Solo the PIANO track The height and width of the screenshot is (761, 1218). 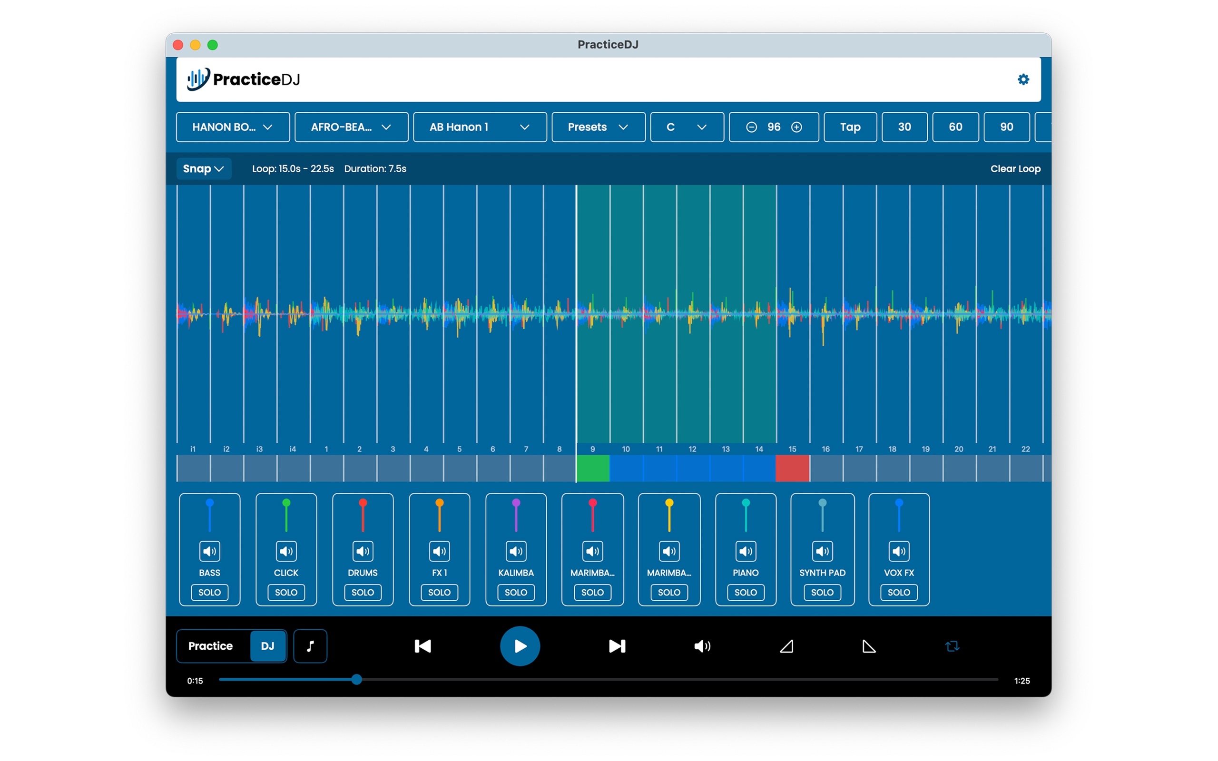coord(746,593)
